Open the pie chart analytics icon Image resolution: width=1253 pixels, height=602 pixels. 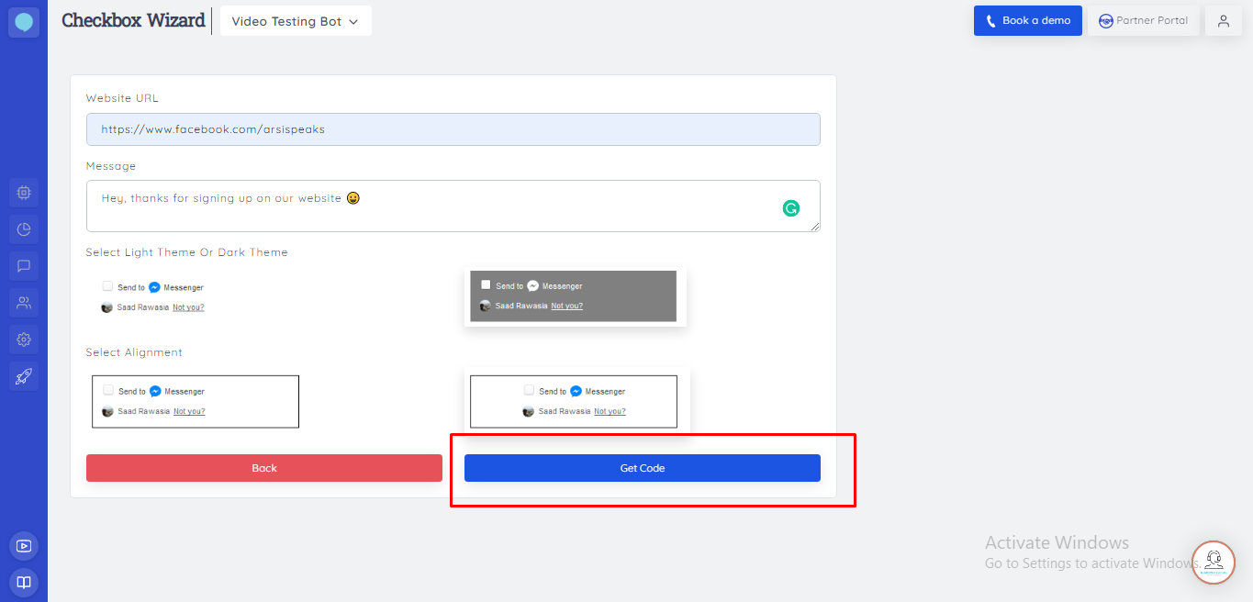pos(24,229)
